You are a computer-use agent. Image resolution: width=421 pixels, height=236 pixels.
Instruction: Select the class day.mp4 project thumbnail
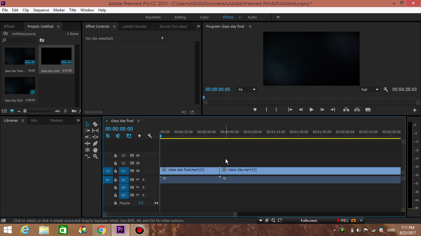pos(56,56)
